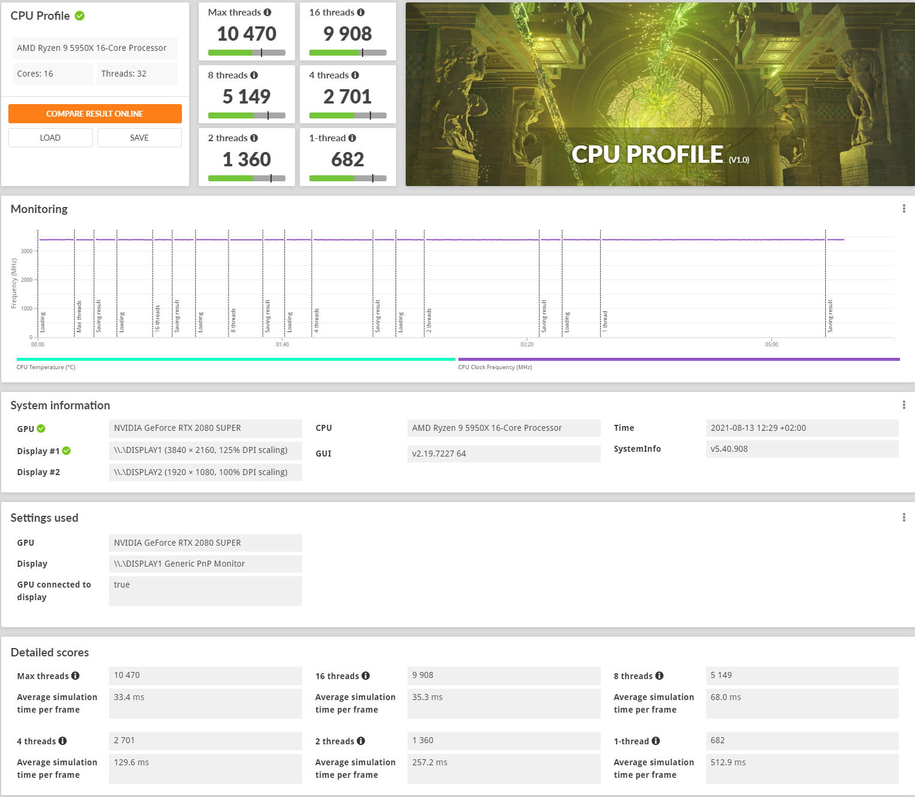This screenshot has width=915, height=797.
Task: Toggle the CPU Clock Frequency graph legend
Action: [494, 367]
